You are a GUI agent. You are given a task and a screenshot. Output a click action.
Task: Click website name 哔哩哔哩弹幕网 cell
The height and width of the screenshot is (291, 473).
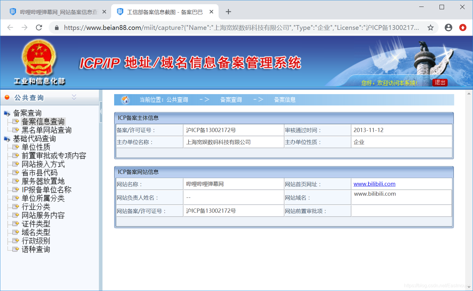tap(234, 184)
